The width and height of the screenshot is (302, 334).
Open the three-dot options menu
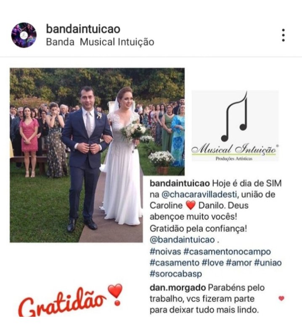[283, 35]
